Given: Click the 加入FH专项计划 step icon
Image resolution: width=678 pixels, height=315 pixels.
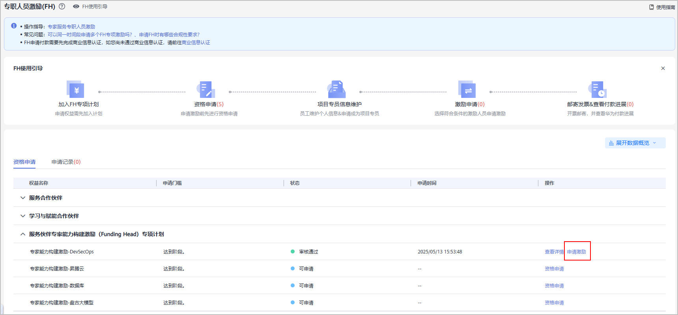Looking at the screenshot, I should tap(75, 89).
